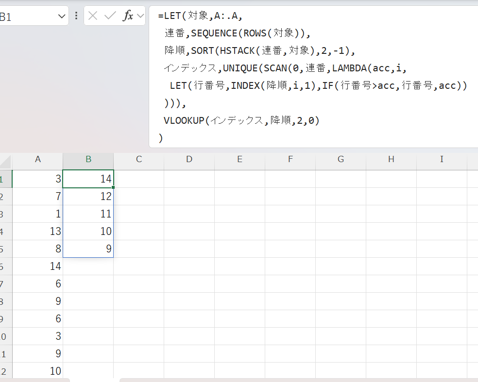Select column C header
The image size is (478, 382).
[x=139, y=159]
